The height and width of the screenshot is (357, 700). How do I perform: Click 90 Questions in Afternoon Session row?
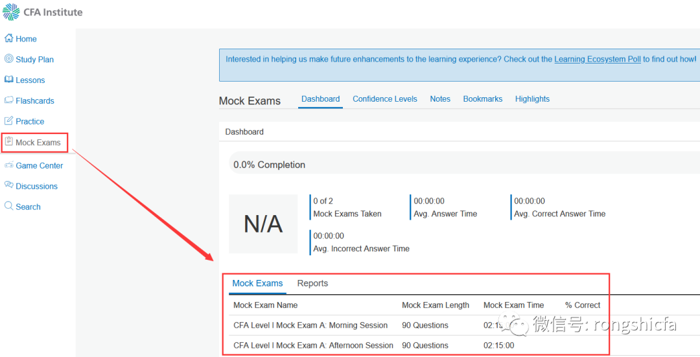coord(425,345)
